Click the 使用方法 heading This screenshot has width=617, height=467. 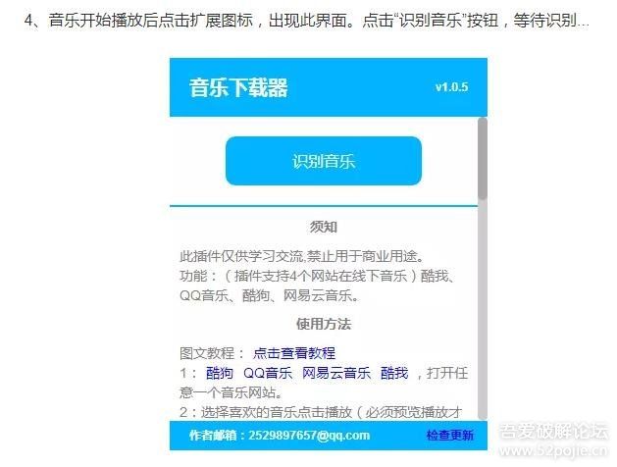point(324,324)
